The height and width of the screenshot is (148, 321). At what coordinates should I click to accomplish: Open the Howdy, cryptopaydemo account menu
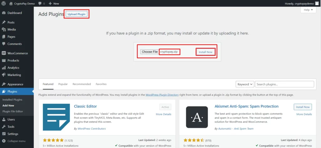pos(302,3)
